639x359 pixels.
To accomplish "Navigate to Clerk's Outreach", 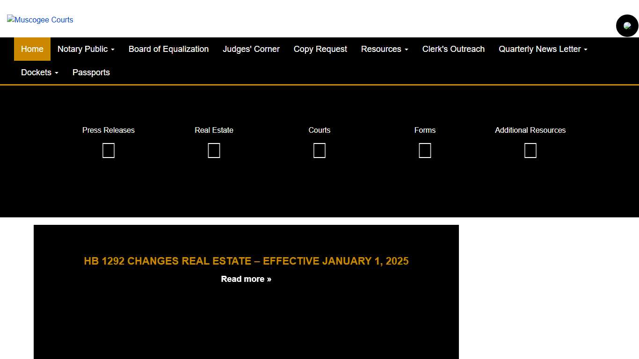I will pos(453,49).
